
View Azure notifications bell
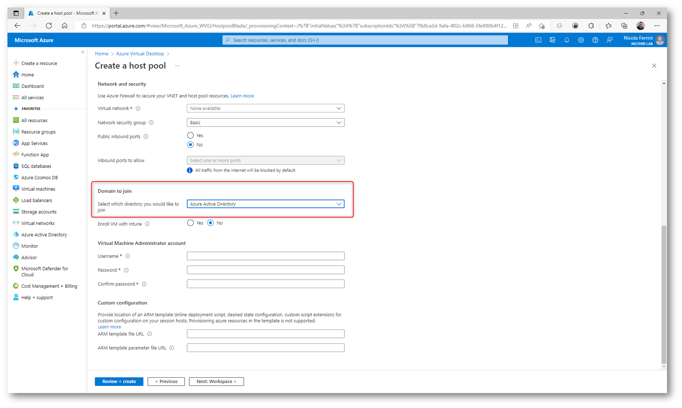coord(566,40)
